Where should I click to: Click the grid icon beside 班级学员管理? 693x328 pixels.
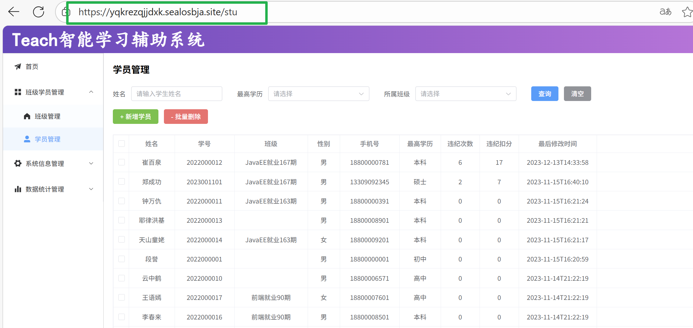[x=18, y=92]
